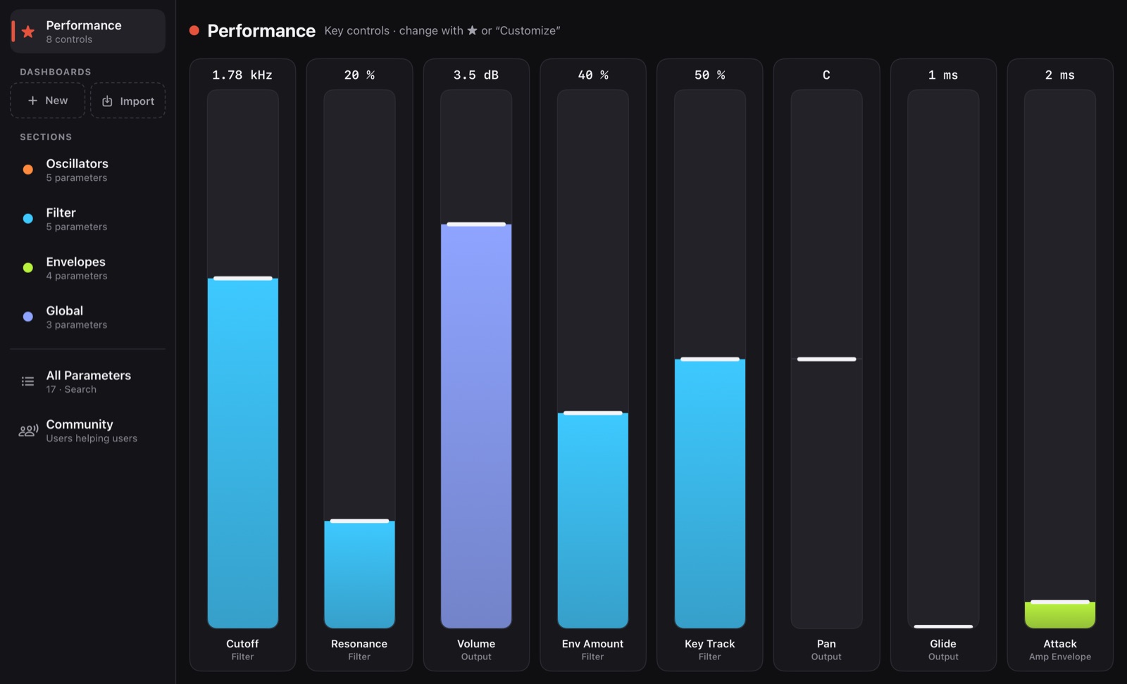Viewport: 1127px width, 684px height.
Task: Click the Key Track label
Action: pyautogui.click(x=710, y=644)
